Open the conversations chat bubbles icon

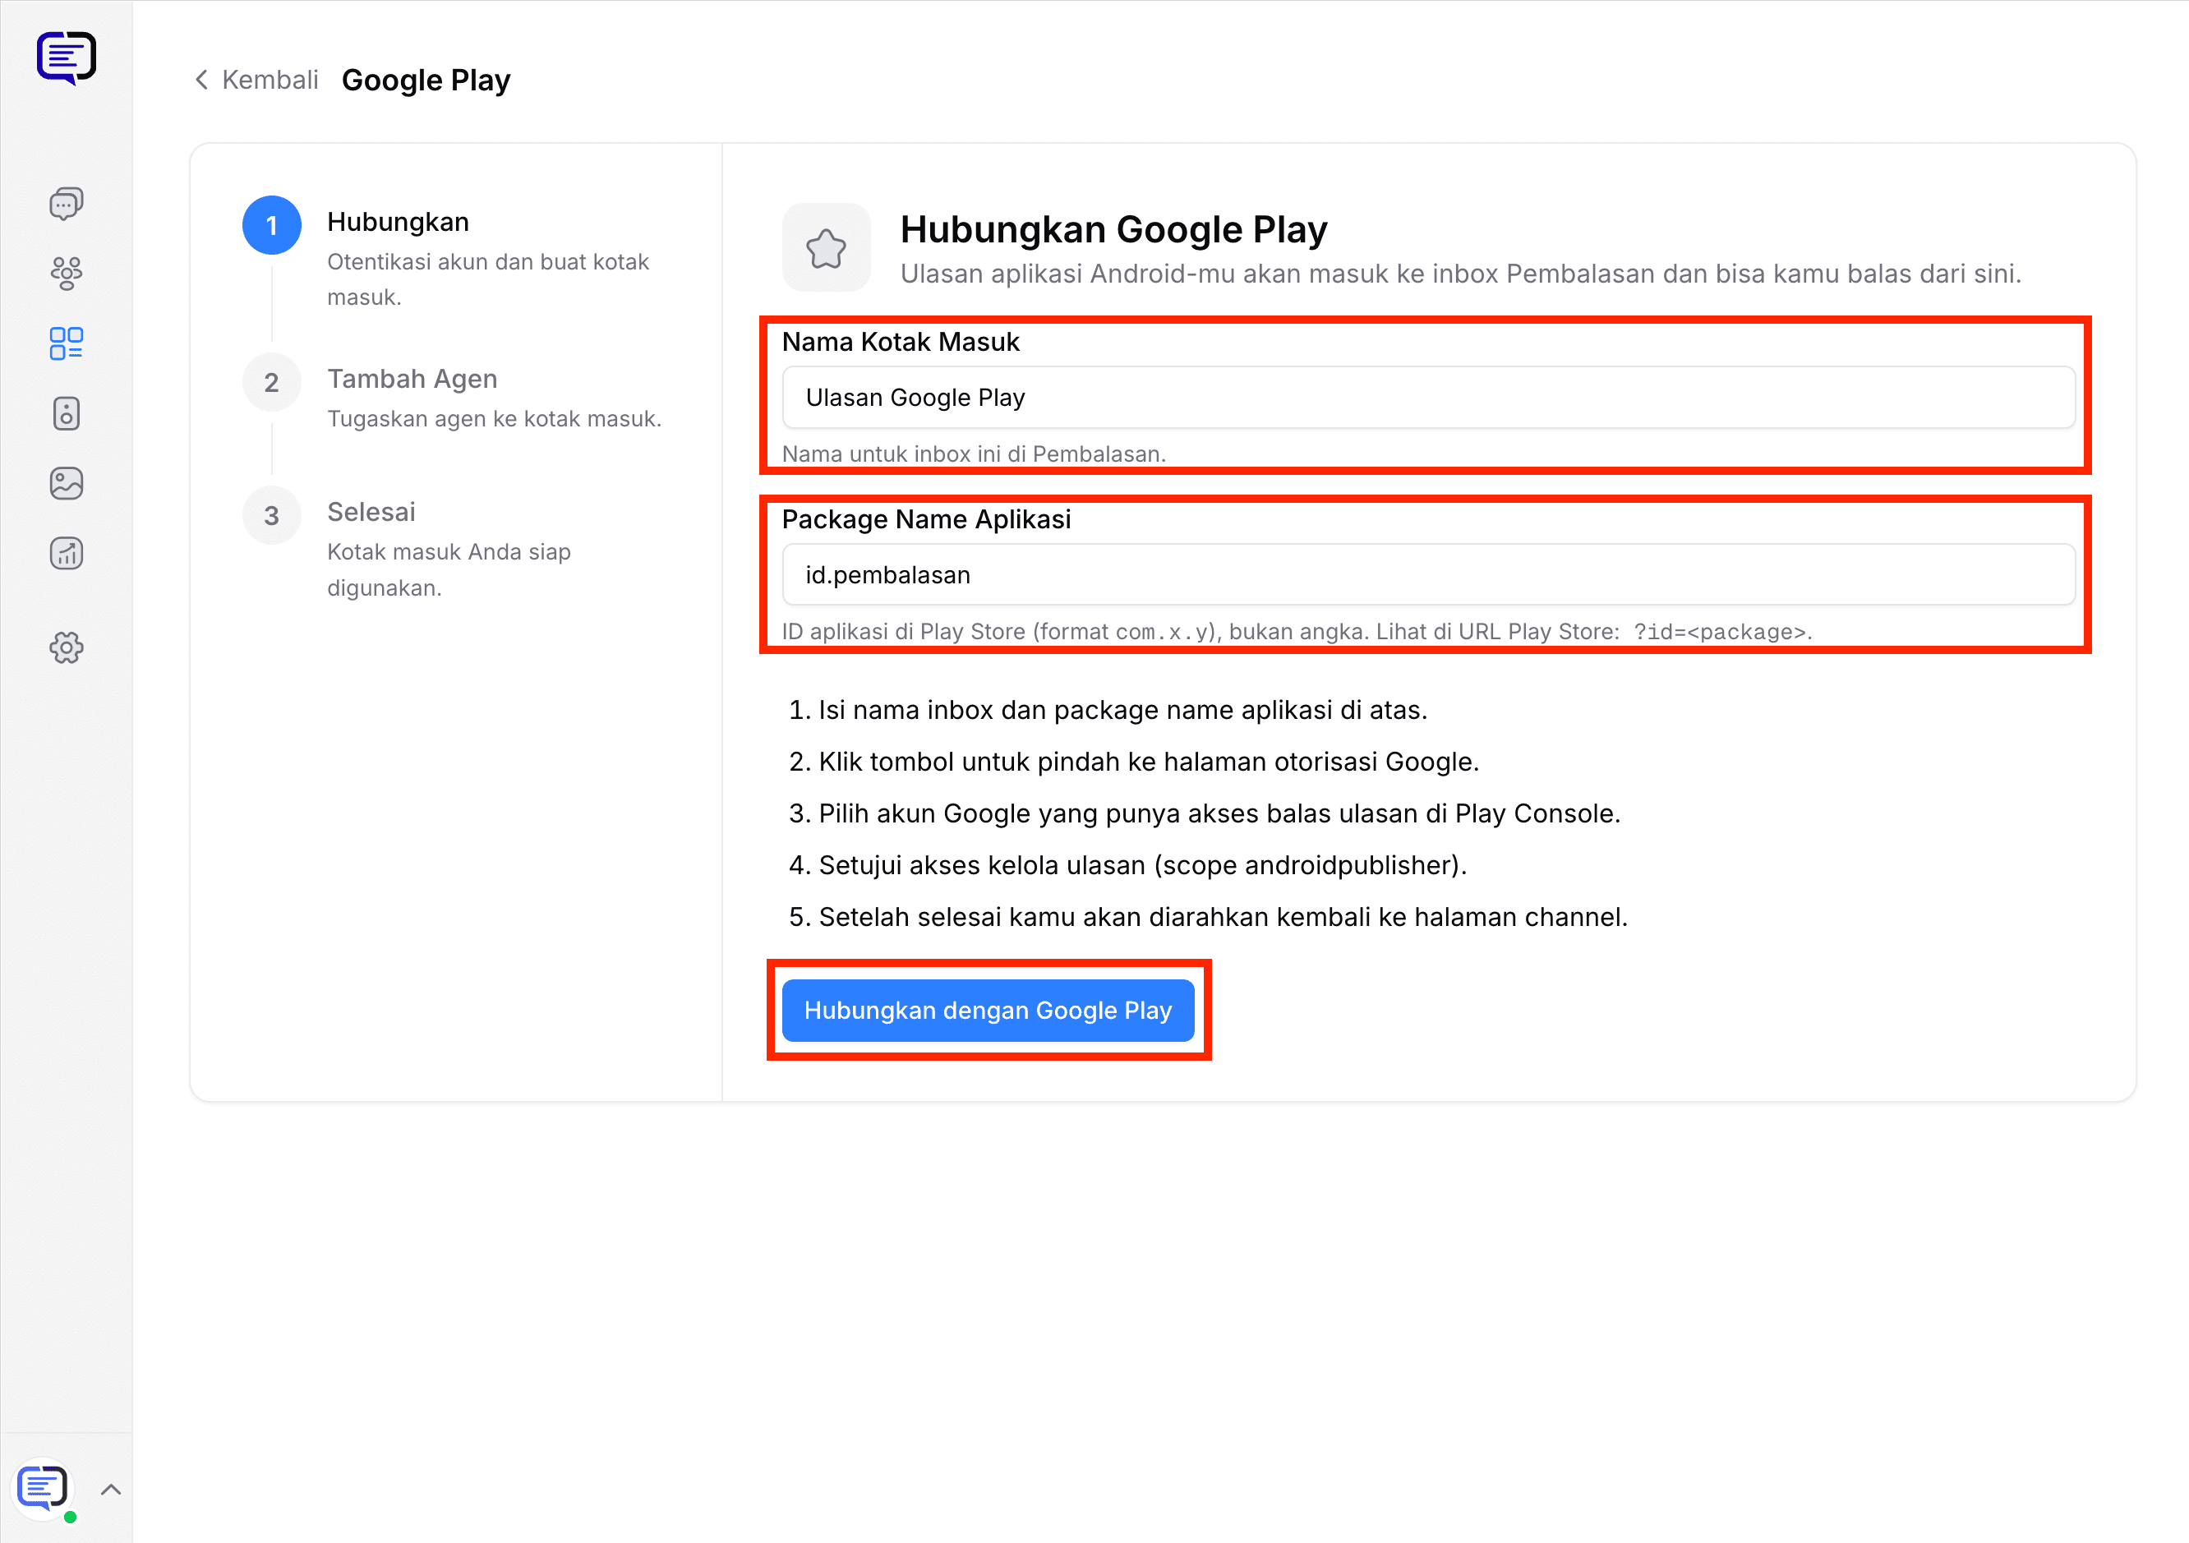66,203
